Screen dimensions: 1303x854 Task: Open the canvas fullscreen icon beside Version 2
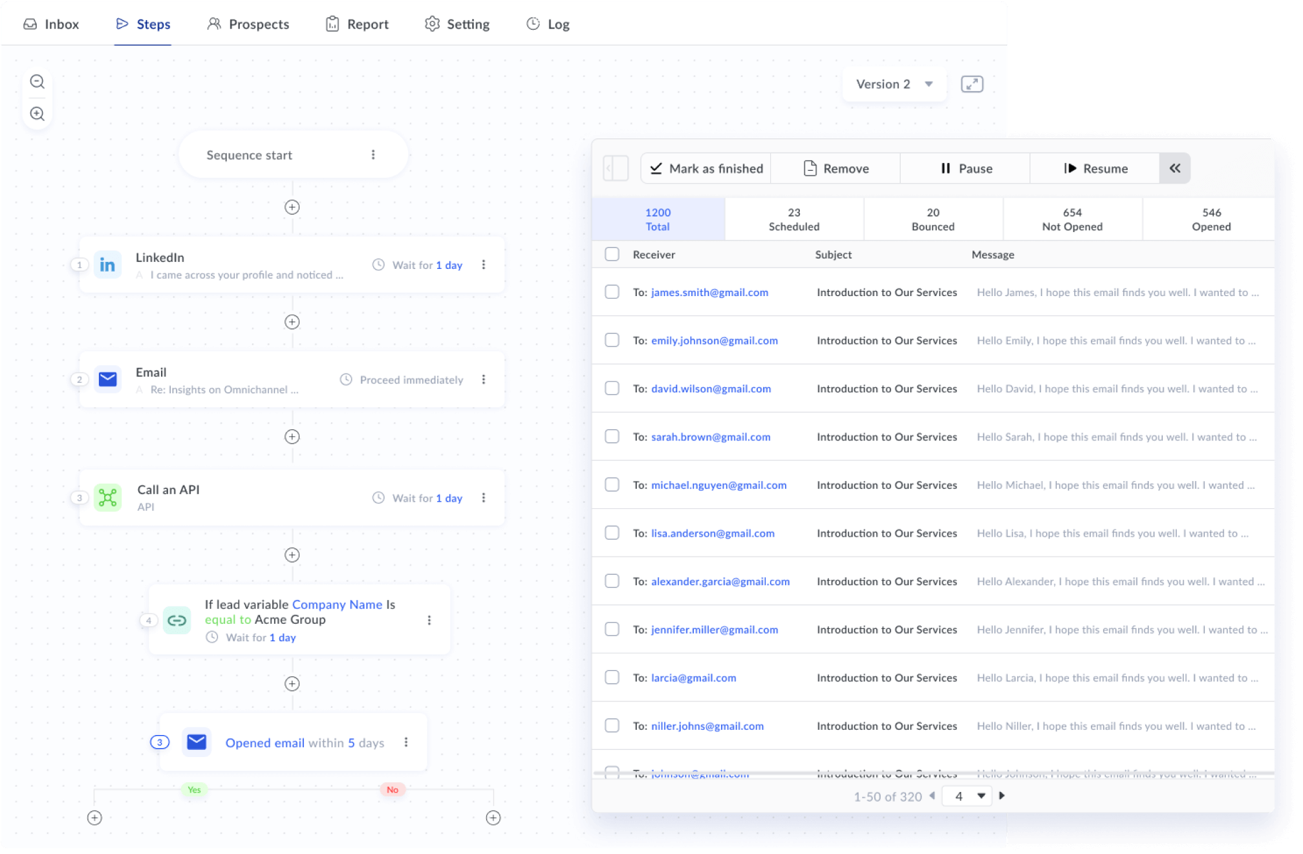point(972,83)
